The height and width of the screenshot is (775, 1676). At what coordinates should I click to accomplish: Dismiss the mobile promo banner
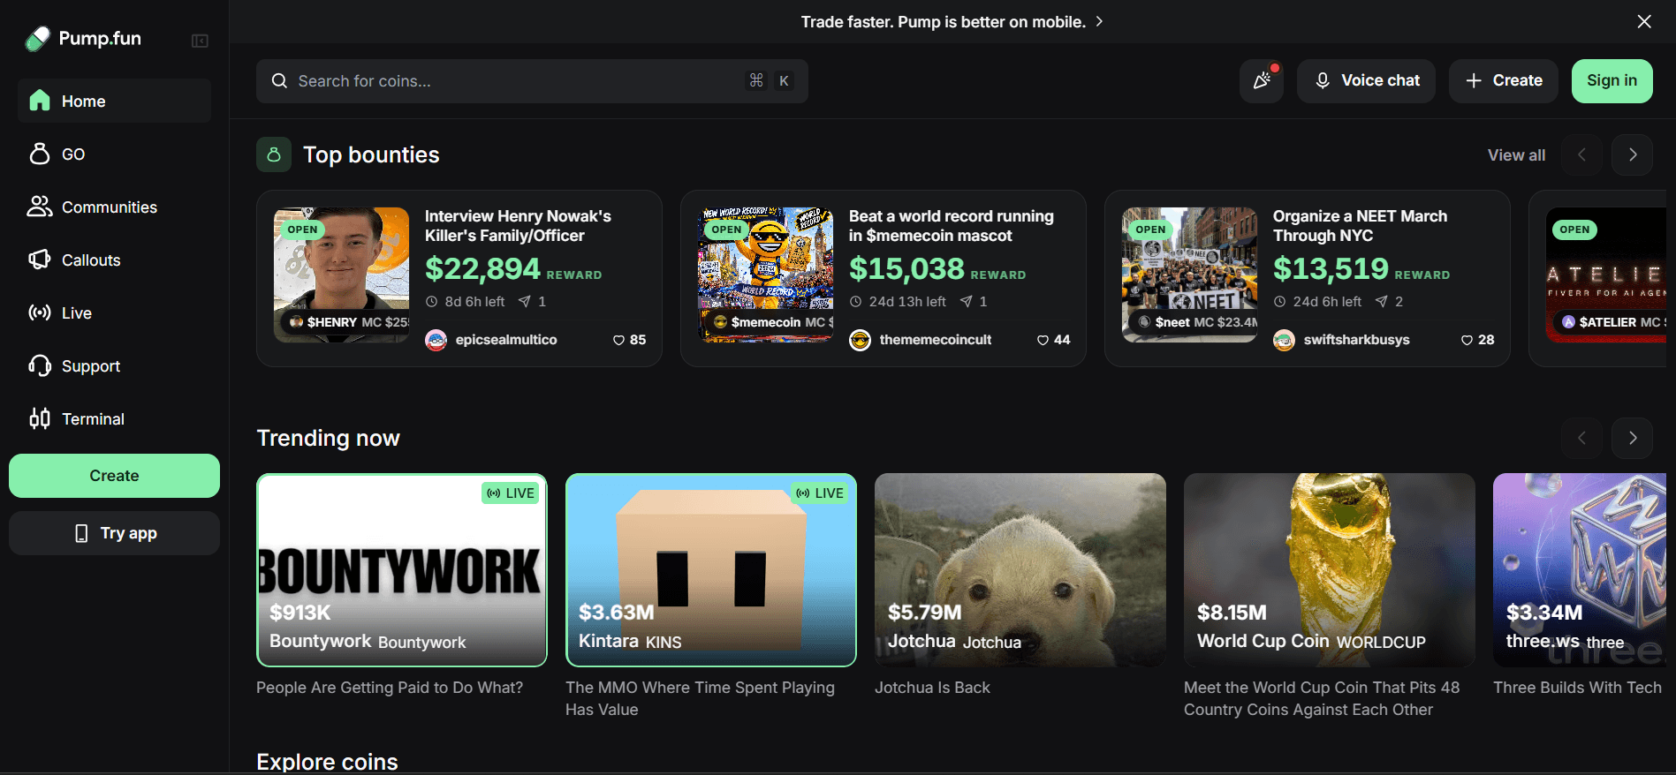pos(1644,21)
